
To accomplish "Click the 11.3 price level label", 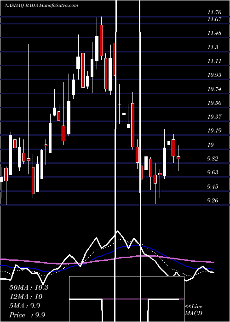I will click(213, 47).
